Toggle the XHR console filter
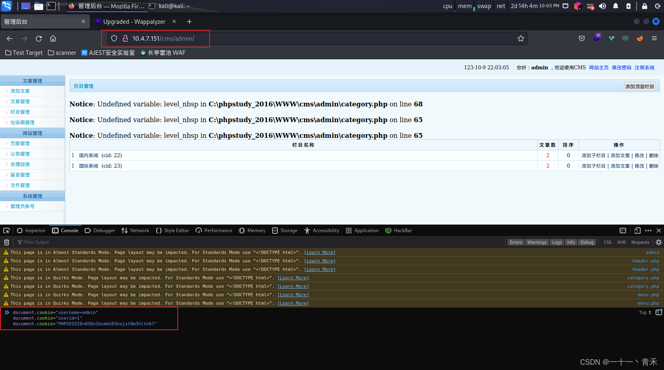The image size is (664, 370). (x=621, y=242)
